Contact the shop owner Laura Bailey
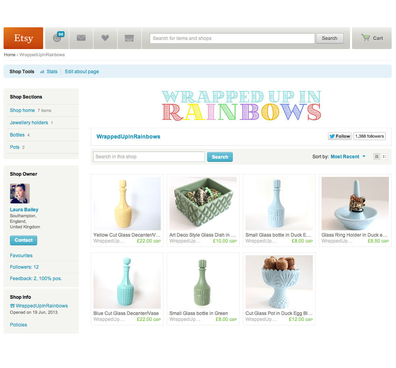 click(x=23, y=240)
